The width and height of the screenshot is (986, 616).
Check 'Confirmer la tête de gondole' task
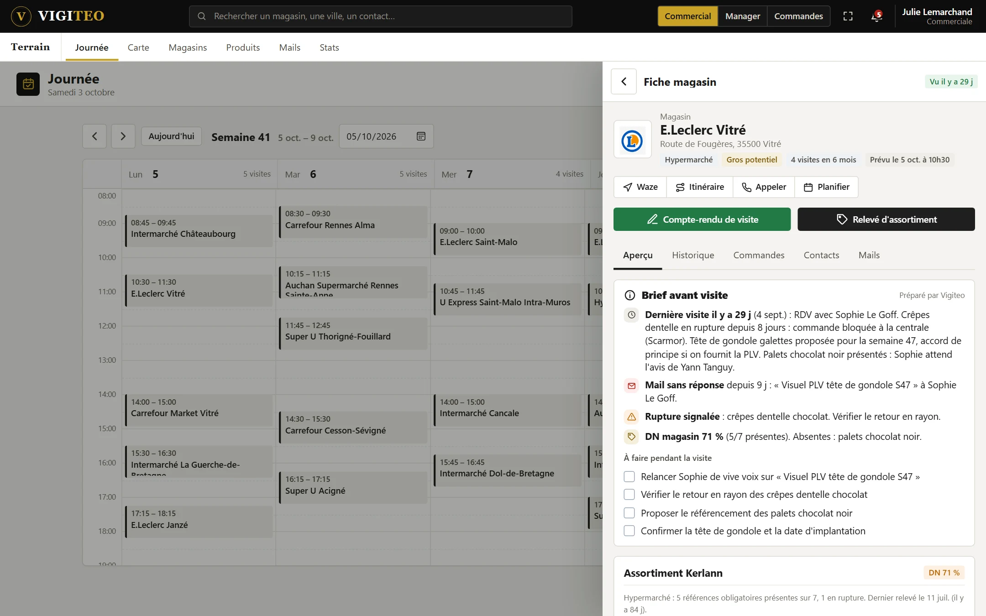[629, 531]
